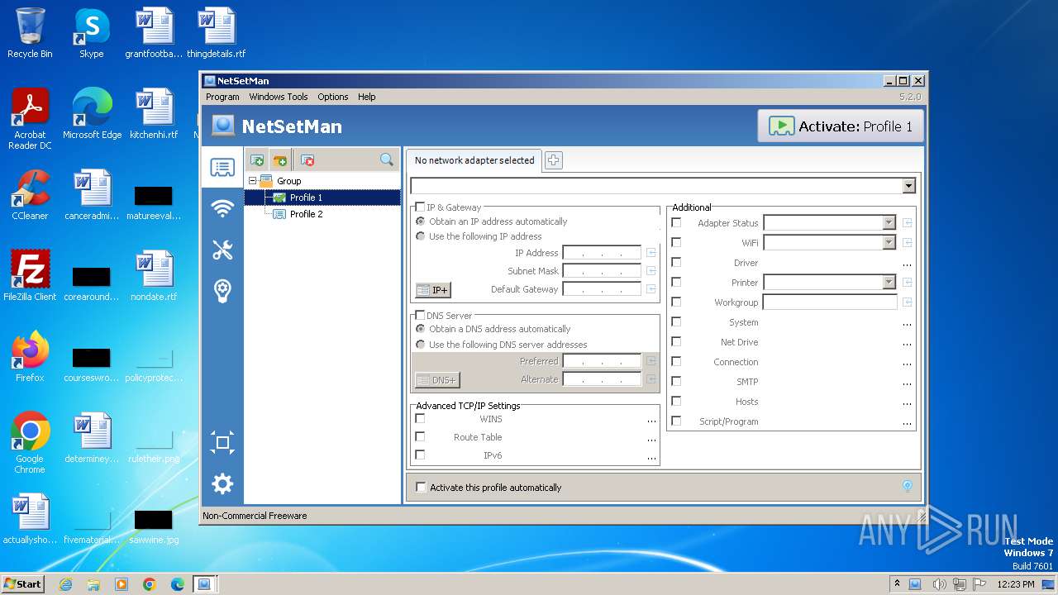Open the Options menu
The height and width of the screenshot is (595, 1058).
coord(333,97)
